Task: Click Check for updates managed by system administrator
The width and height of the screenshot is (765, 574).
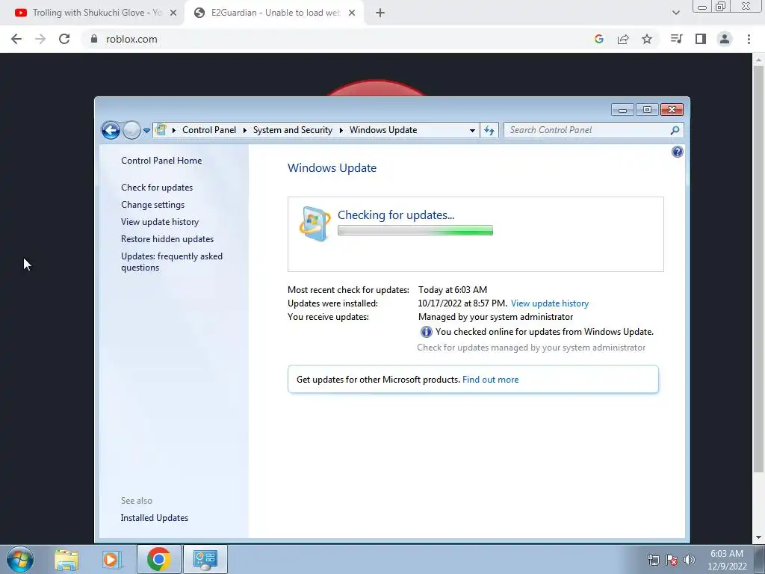Action: coord(531,348)
